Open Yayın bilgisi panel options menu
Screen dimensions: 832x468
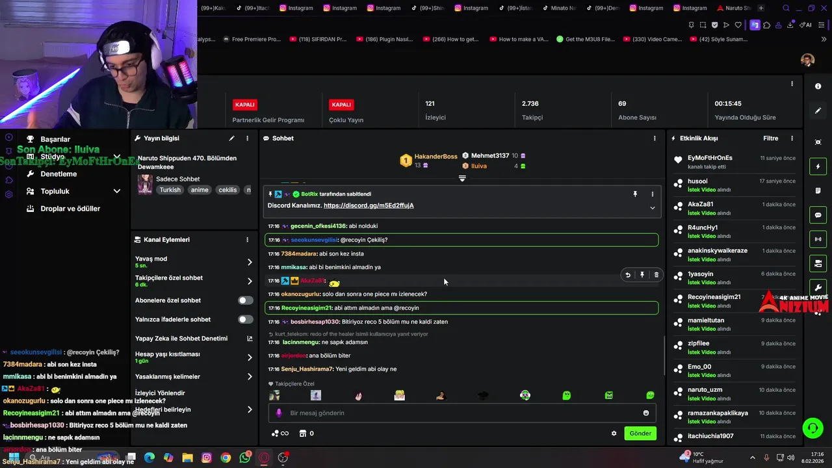point(247,138)
